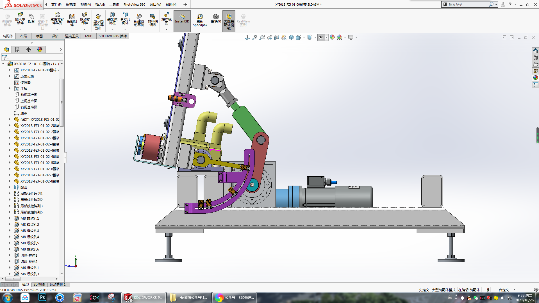Screen dimensions: 539x303
Task: Open 工具(T) menu
Action: pos(114,4)
